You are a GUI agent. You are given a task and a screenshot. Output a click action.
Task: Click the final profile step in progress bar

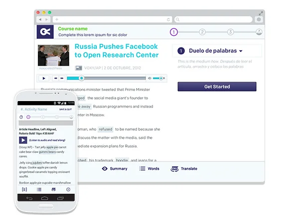[259, 32]
